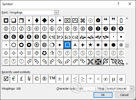Image resolution: width=136 pixels, height=100 pixels.
Task: Select the thick hollow square symbol
Action: click(x=6, y=20)
